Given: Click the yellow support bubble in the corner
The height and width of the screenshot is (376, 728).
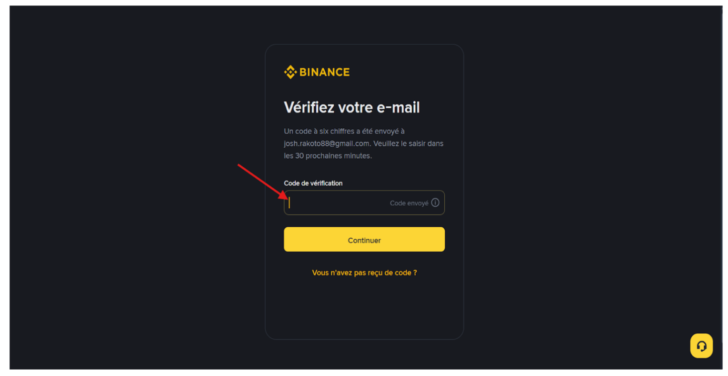Looking at the screenshot, I should (701, 346).
